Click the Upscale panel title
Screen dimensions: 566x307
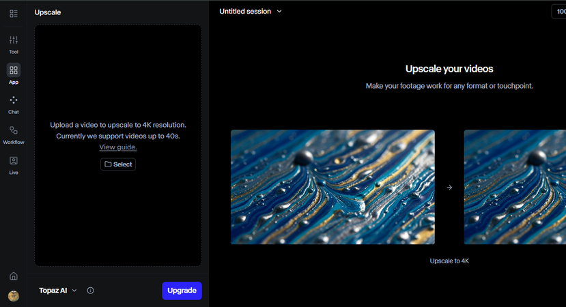pos(48,12)
